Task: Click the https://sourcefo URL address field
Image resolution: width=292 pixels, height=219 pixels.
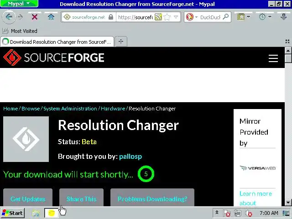Action: pos(135,17)
